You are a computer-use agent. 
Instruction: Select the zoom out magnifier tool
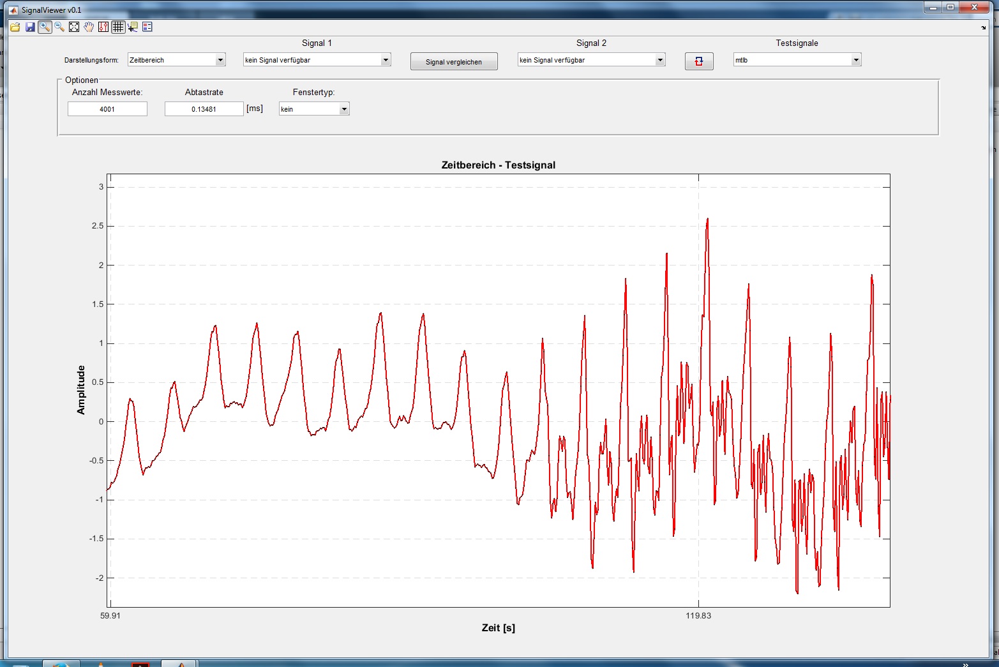click(59, 27)
